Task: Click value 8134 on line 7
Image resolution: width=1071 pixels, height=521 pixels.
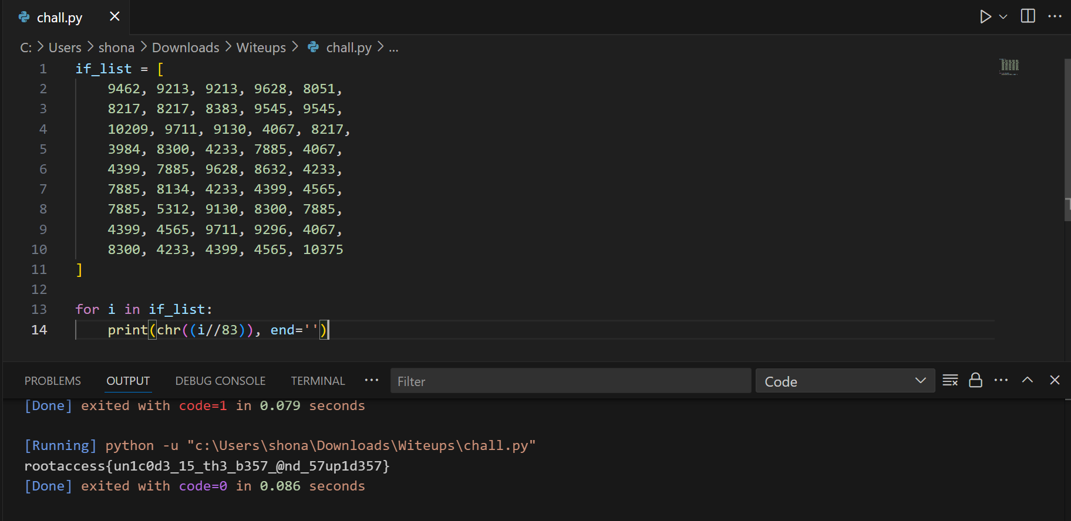Action: (x=173, y=189)
